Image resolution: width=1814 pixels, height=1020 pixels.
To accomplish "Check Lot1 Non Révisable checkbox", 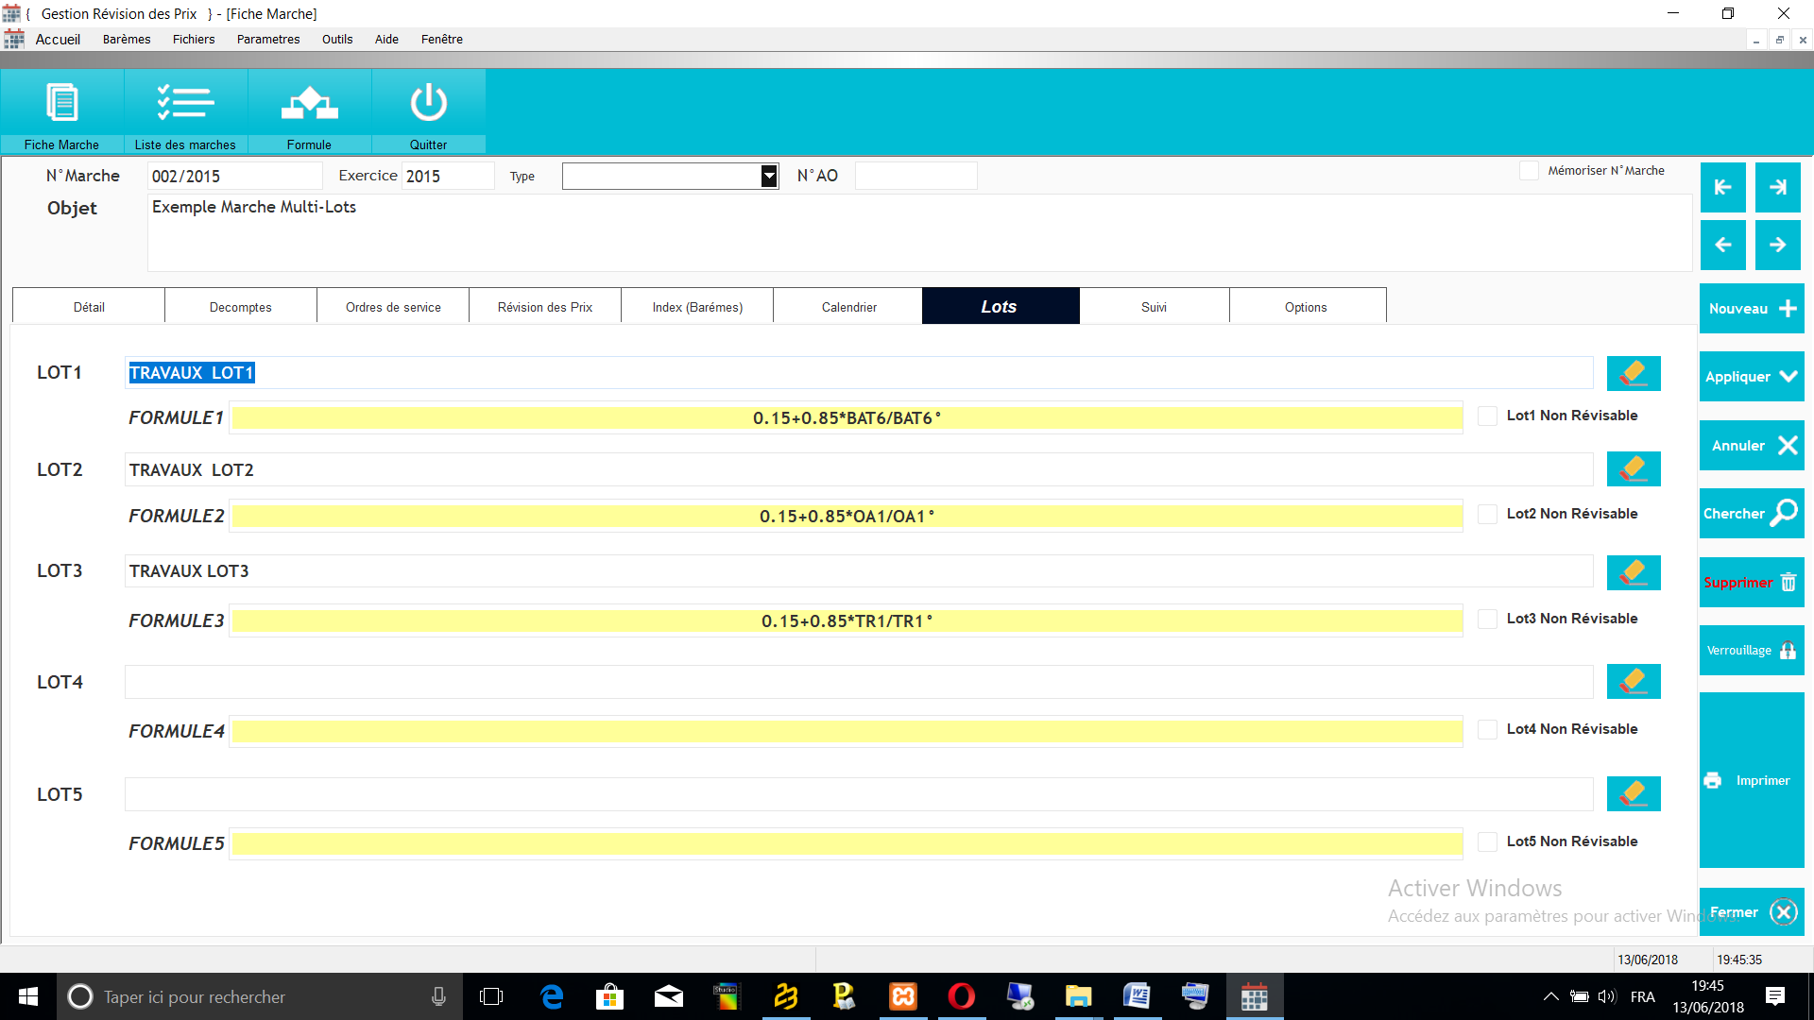I will (1487, 416).
